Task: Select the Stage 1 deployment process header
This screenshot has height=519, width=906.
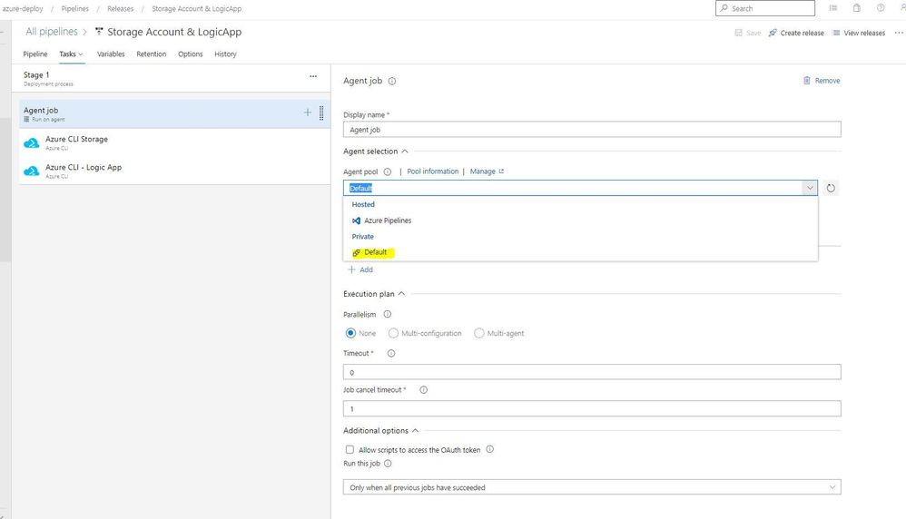Action: click(171, 79)
